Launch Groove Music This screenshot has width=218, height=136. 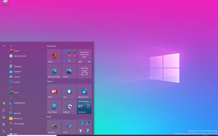(26, 124)
